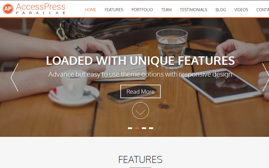Click the AP circular logo icon
This screenshot has height=168, width=269.
(8, 9)
